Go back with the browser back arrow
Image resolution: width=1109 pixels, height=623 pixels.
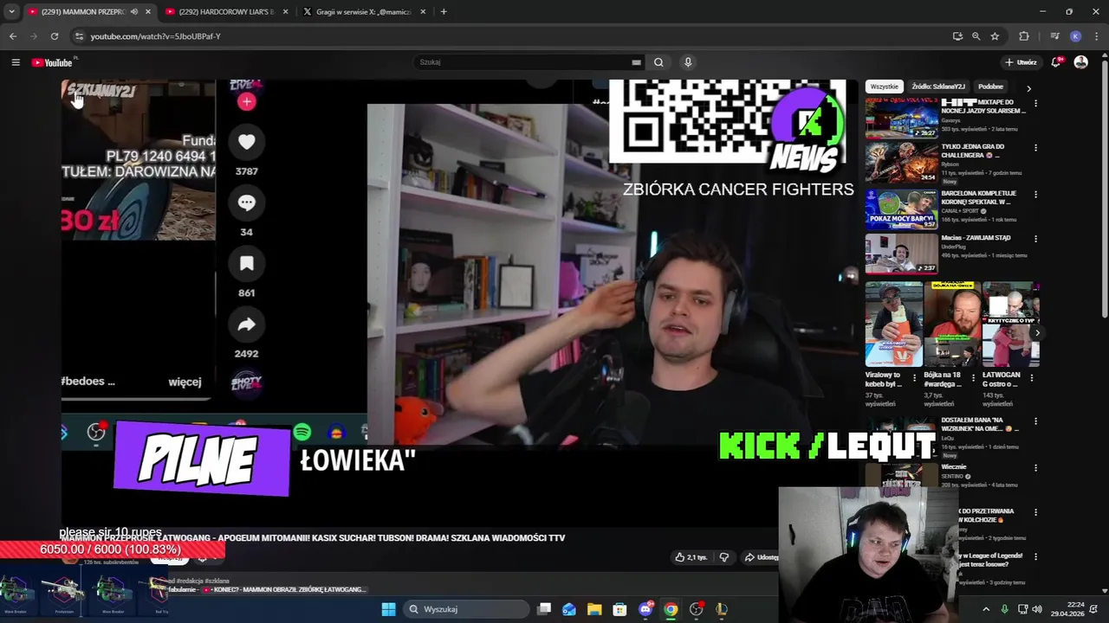13,36
